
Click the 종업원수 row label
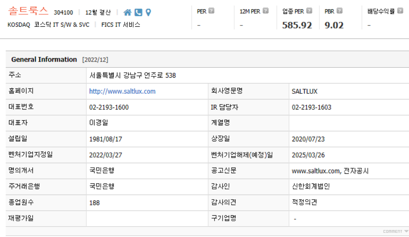pyautogui.click(x=21, y=202)
